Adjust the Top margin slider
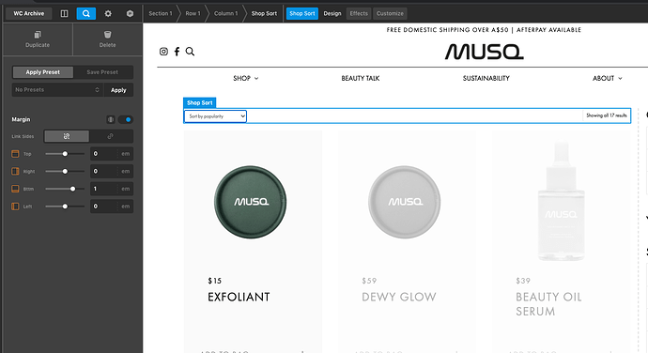Image resolution: width=648 pixels, height=353 pixels. point(65,154)
